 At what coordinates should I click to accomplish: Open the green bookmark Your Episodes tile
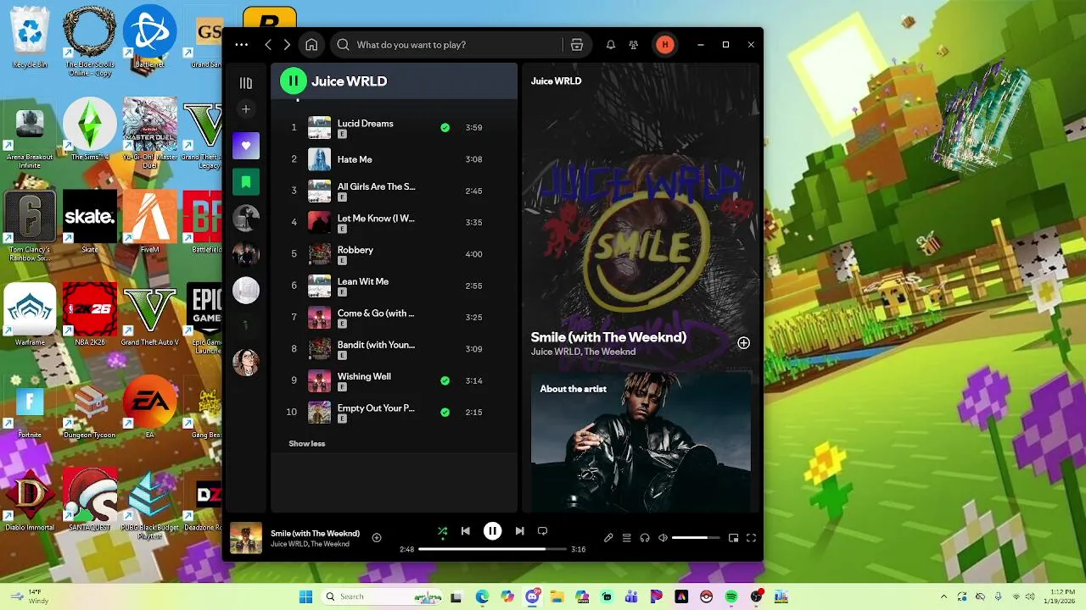[x=246, y=182]
